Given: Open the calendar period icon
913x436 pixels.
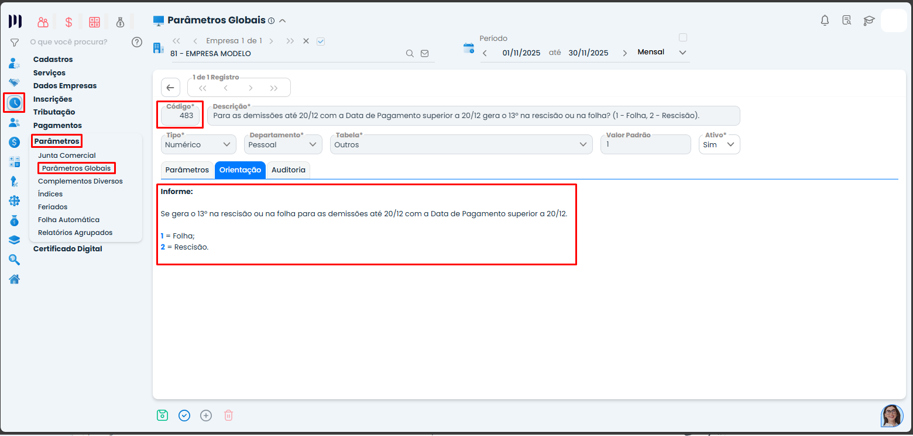Looking at the screenshot, I should coord(469,48).
